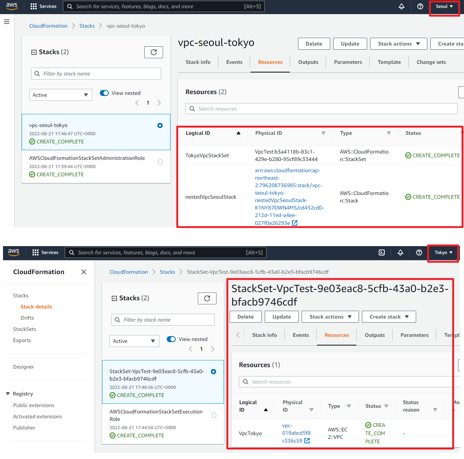Open Active filter dropdown in Tokyo console
464x459 pixels.
click(x=134, y=341)
